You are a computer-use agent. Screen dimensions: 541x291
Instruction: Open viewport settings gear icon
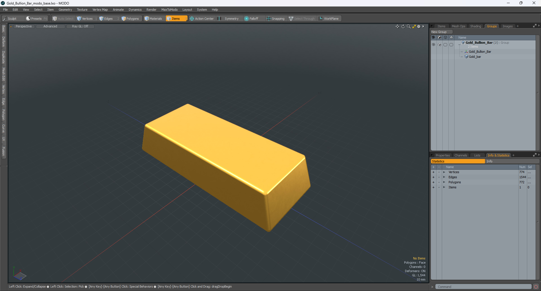(x=419, y=27)
